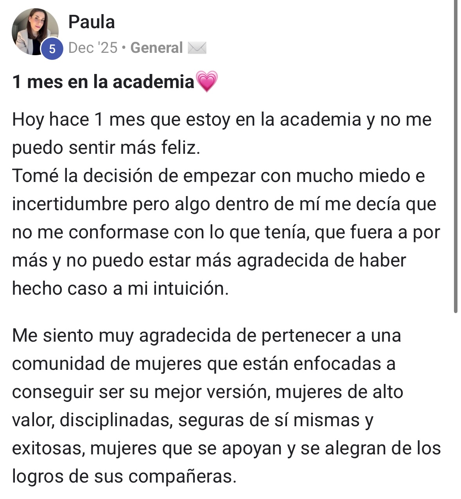Open Paula's profile from her name
The image size is (461, 499).
[91, 22]
